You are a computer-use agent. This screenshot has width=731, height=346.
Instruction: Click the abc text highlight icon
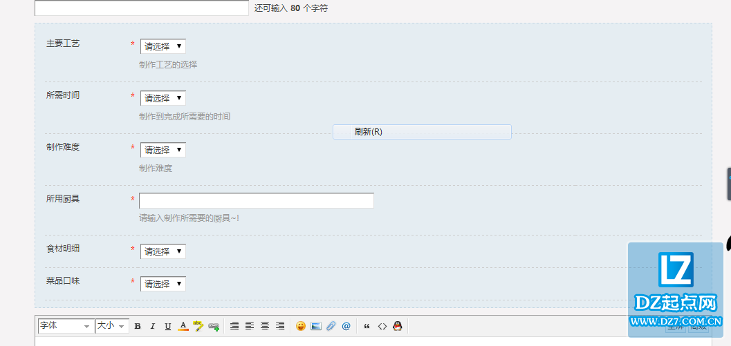point(198,326)
